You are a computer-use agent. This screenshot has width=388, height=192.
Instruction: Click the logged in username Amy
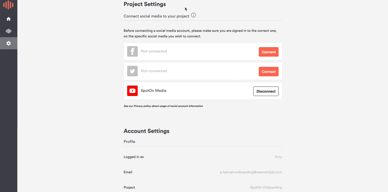click(x=278, y=157)
